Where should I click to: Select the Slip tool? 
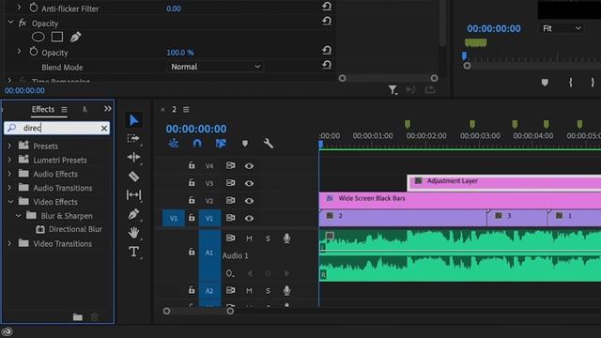pos(133,195)
